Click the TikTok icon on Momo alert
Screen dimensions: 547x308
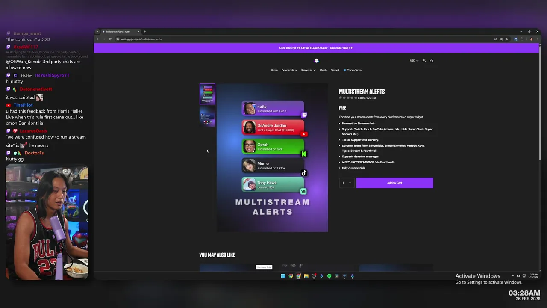[304, 173]
